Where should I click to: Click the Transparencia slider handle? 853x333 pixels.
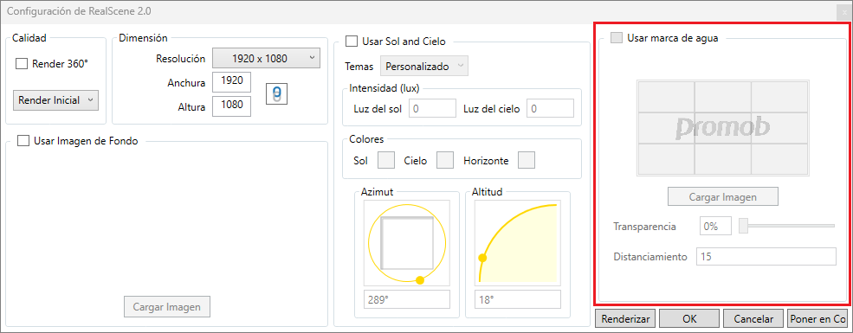(743, 226)
